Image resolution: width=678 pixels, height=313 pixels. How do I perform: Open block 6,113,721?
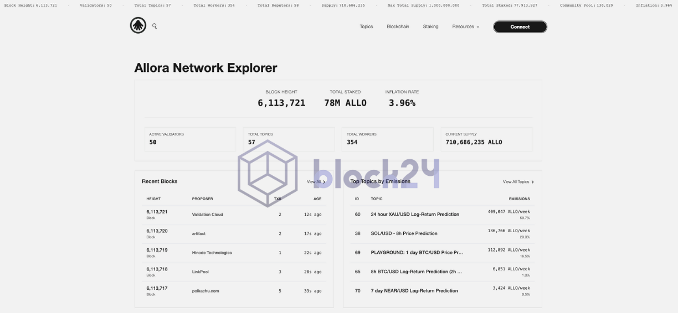click(157, 212)
